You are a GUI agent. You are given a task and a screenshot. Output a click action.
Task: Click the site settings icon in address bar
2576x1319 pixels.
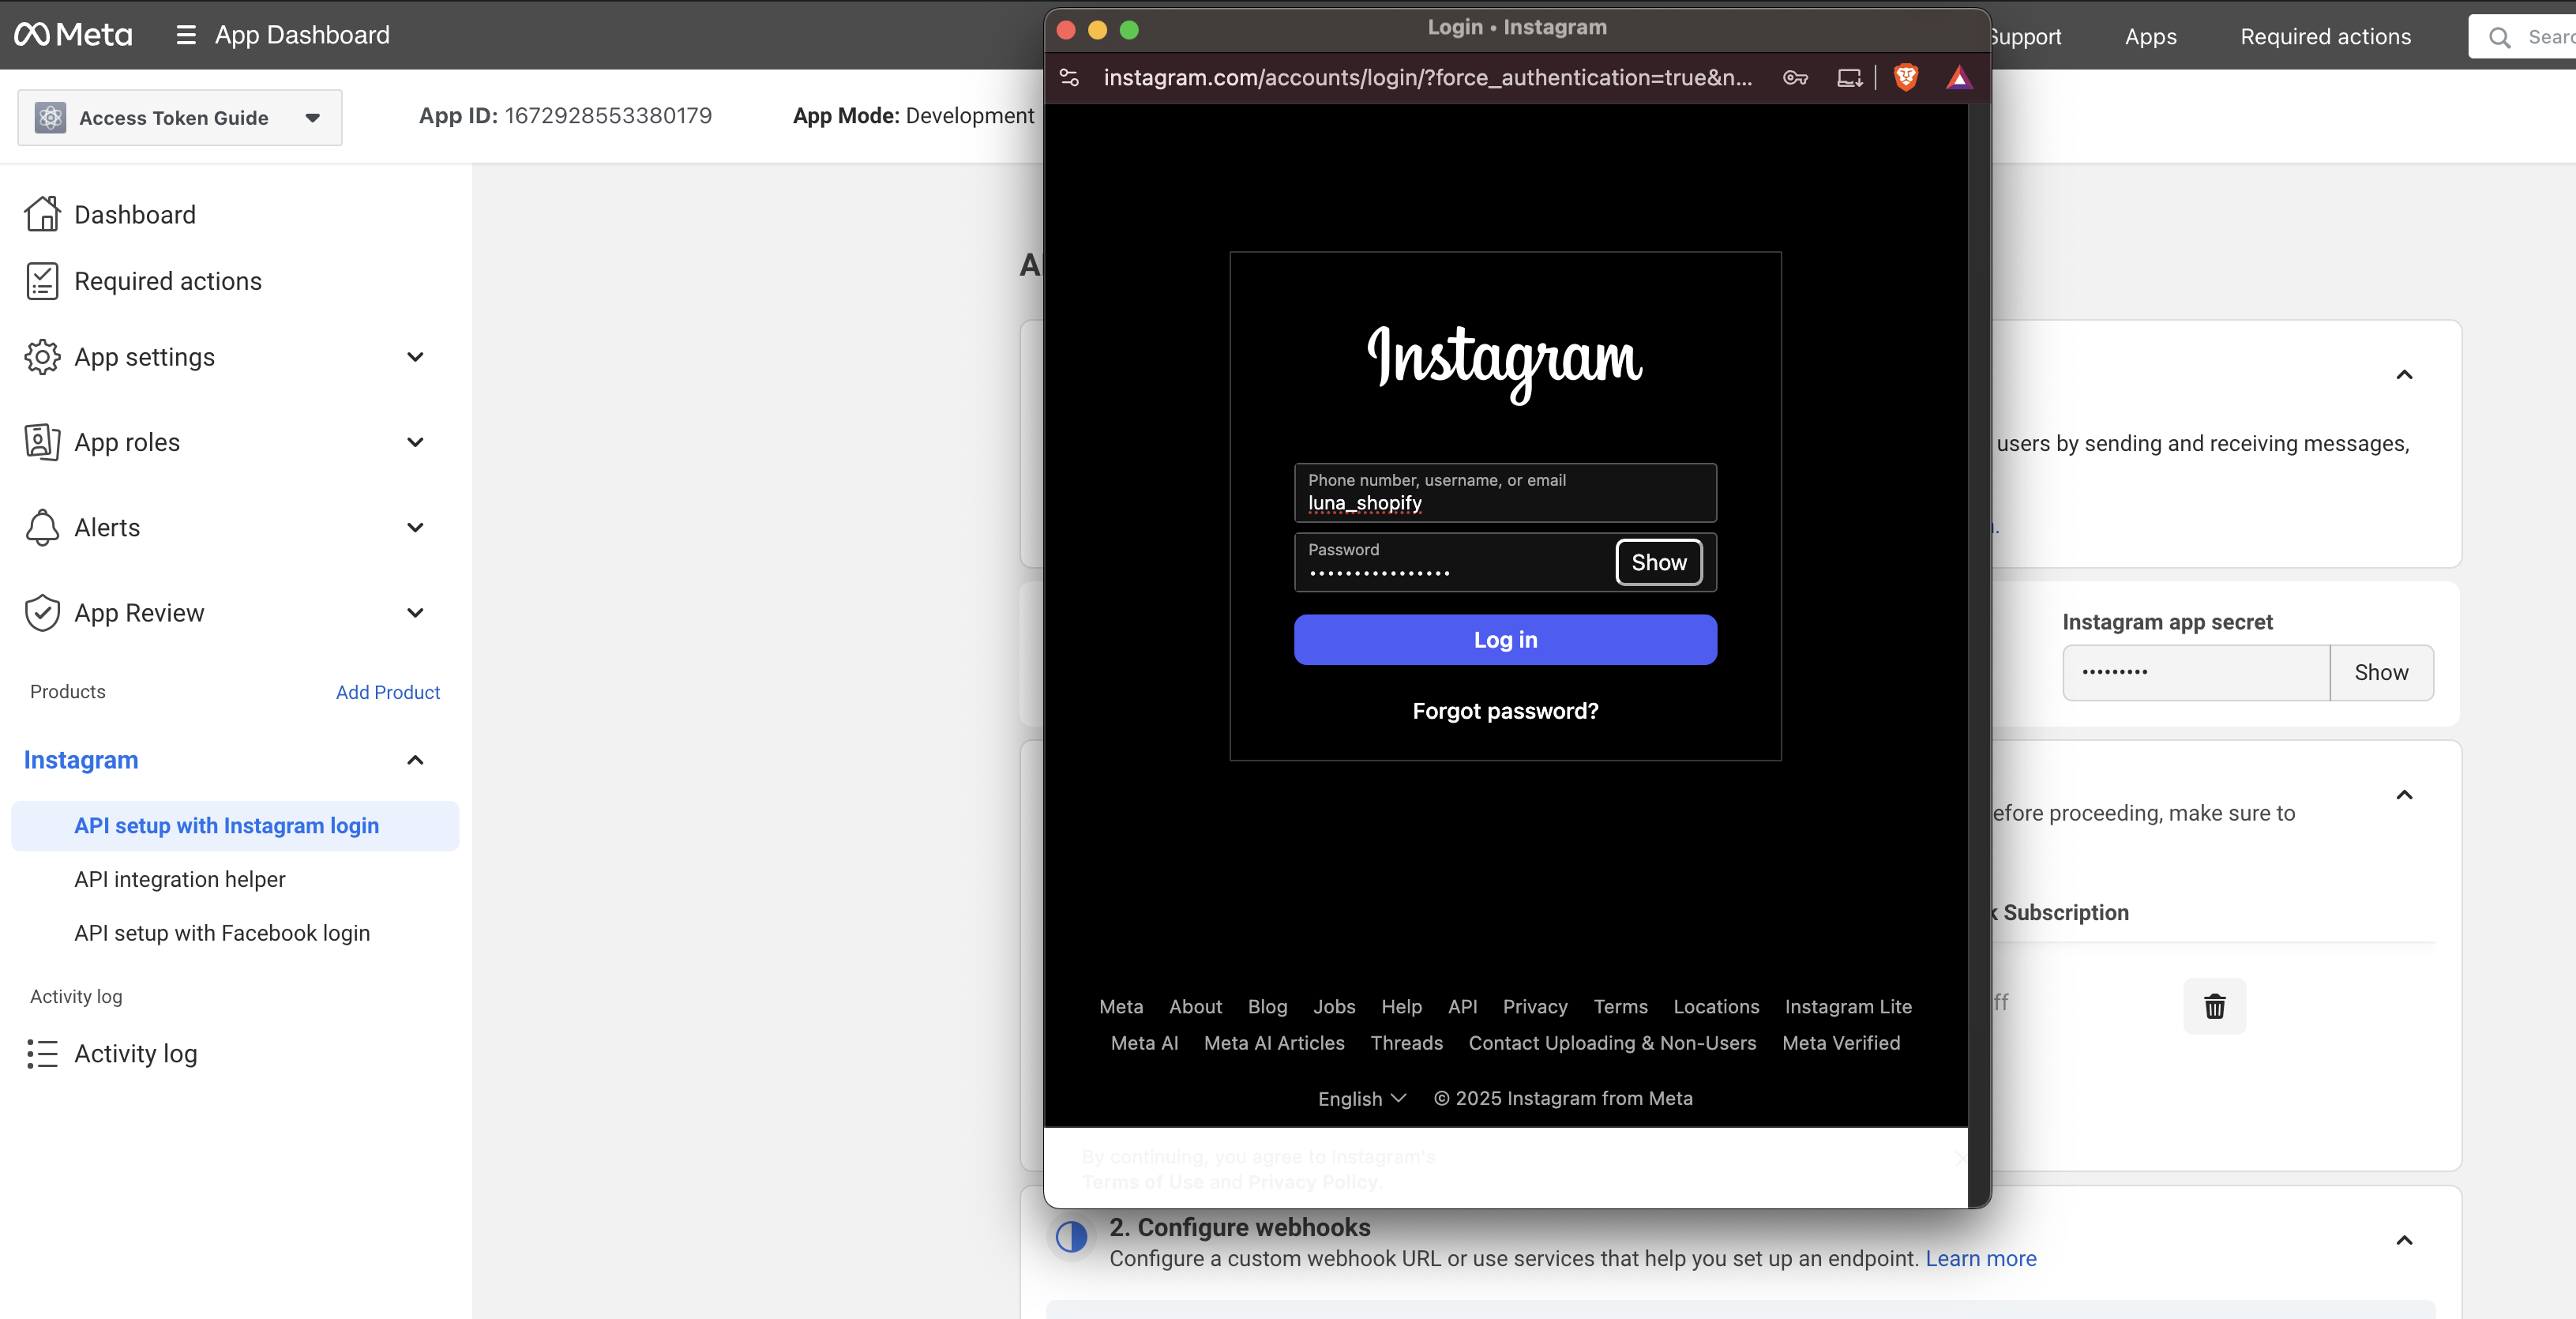click(1069, 77)
